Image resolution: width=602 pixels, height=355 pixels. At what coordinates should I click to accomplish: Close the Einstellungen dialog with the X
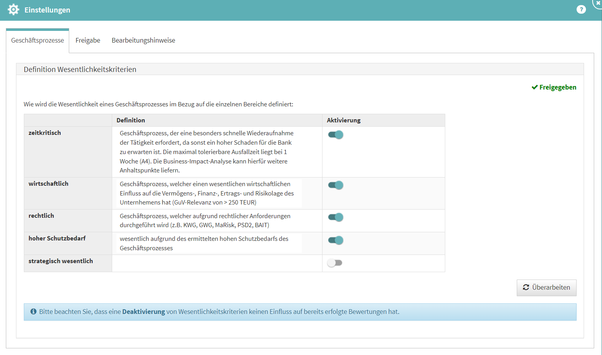point(598,3)
